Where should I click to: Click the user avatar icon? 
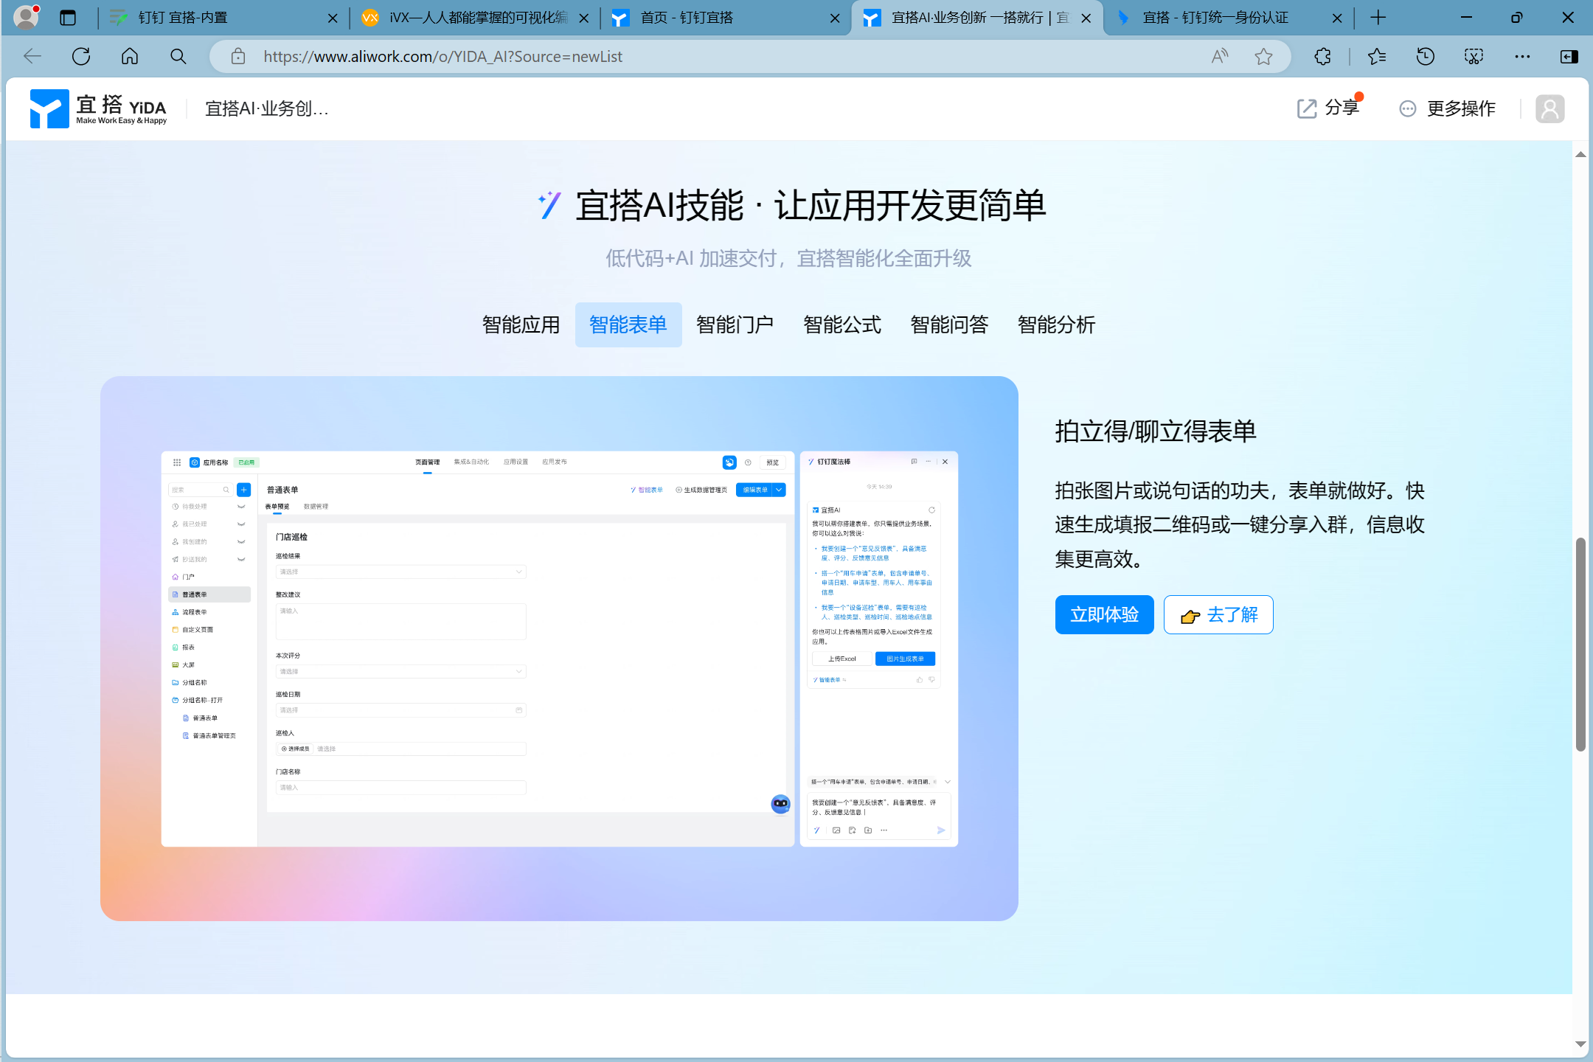[x=1549, y=109]
